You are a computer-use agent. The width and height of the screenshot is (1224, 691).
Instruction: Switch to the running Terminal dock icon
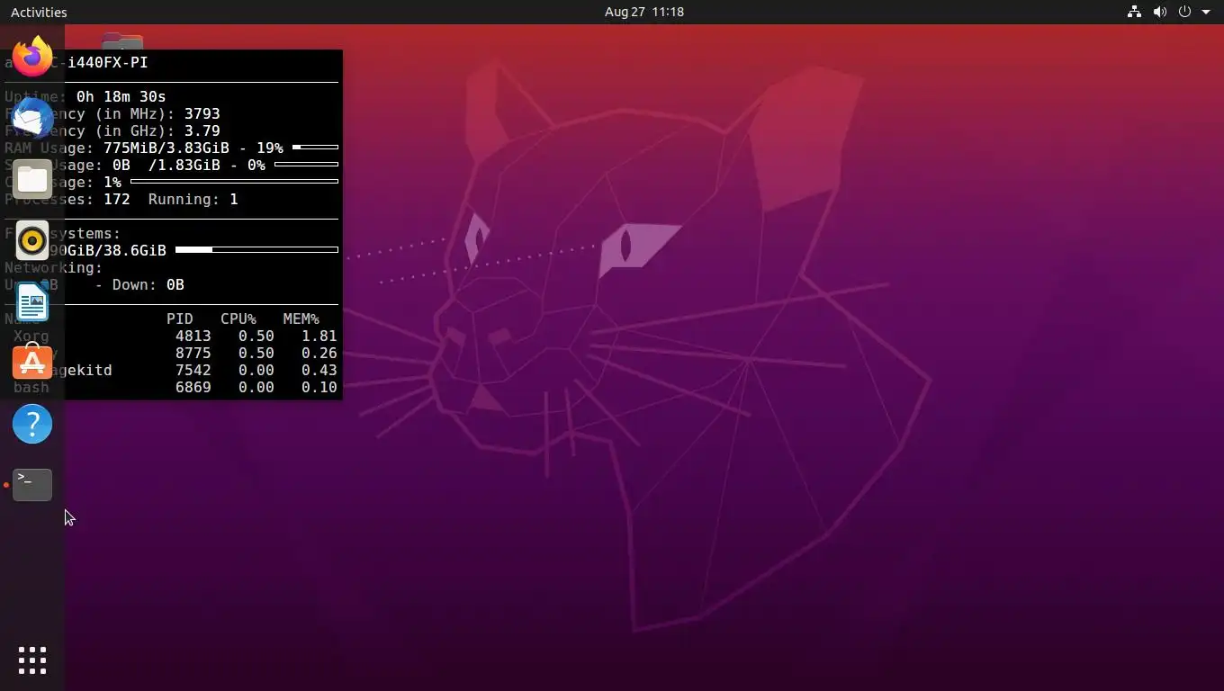pos(32,485)
